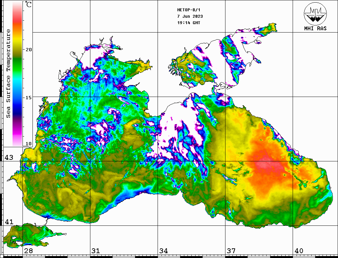The width and height of the screenshot is (338, 258).
Task: Click the 'MHI RAS' caption text
Action: point(315,28)
